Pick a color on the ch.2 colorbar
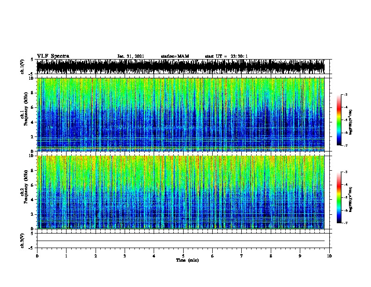The image size is (371, 287). pyautogui.click(x=339, y=197)
